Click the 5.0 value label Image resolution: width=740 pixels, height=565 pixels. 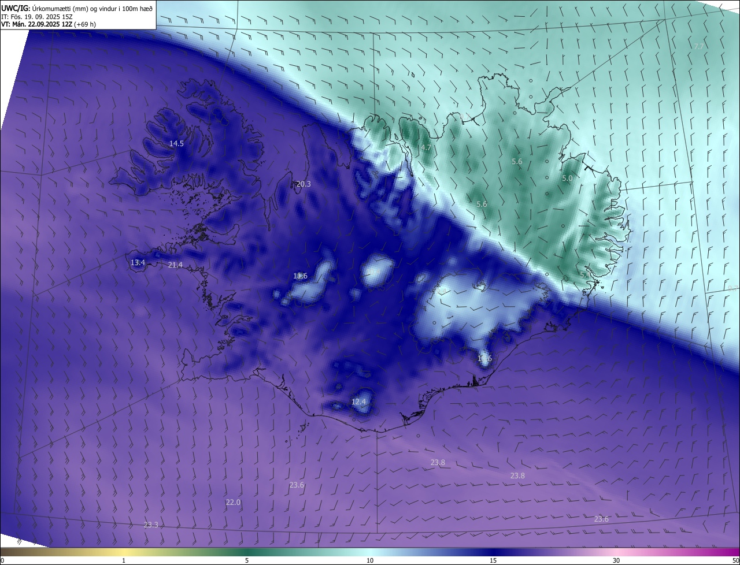(x=567, y=179)
